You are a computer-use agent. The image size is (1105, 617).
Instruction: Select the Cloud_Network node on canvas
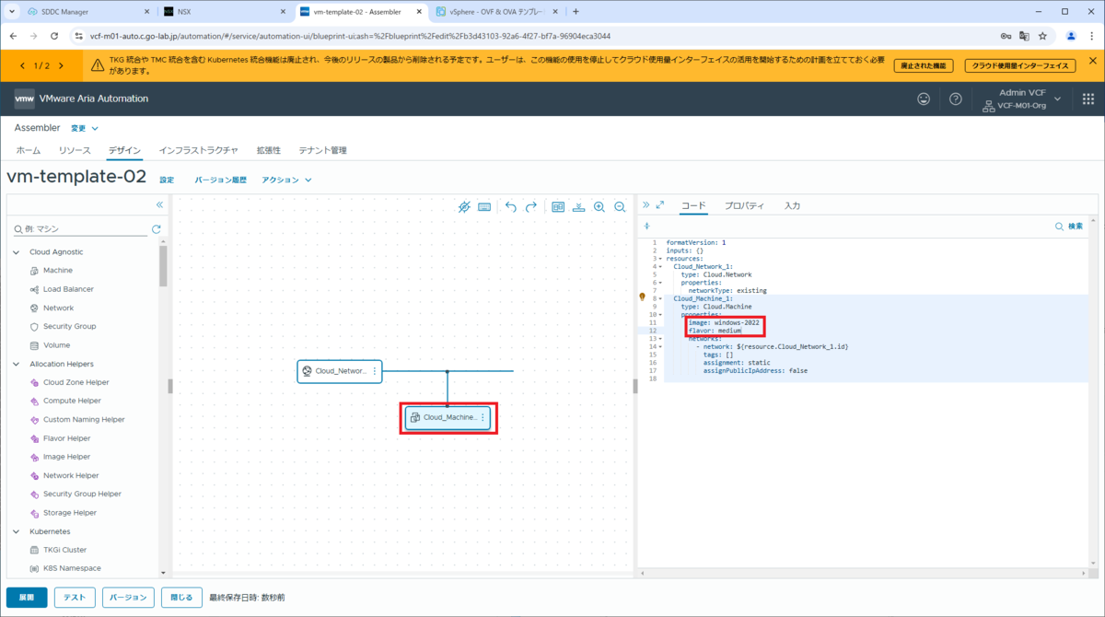point(339,371)
